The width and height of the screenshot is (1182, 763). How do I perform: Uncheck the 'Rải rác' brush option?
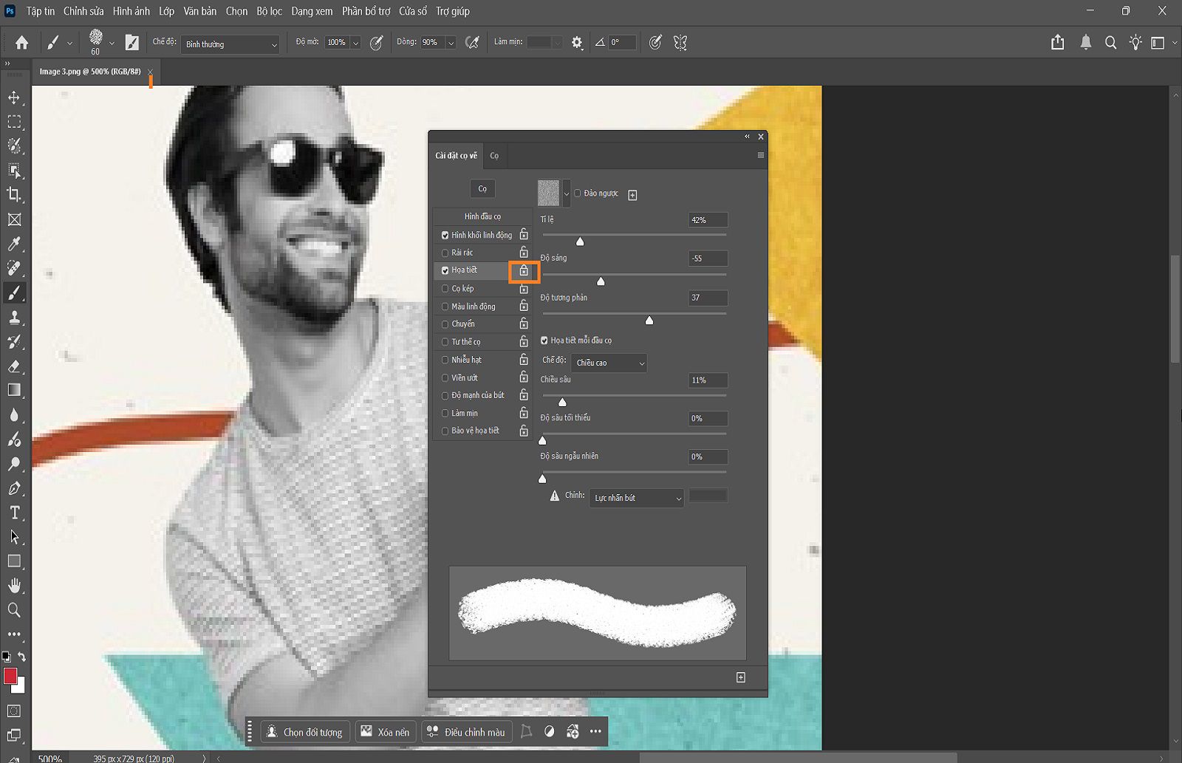[x=445, y=252]
